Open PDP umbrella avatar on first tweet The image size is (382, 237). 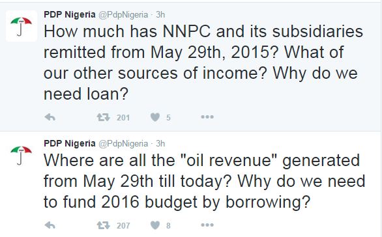click(22, 26)
